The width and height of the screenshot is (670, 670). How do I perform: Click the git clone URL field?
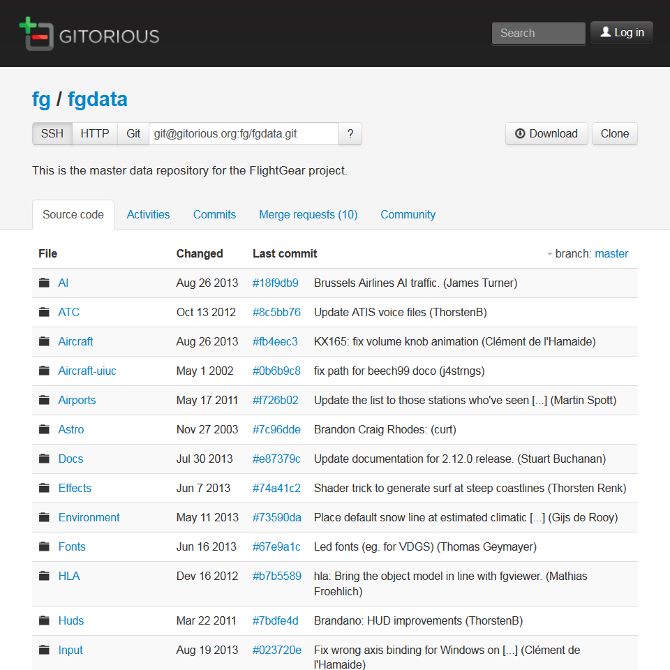coord(244,134)
